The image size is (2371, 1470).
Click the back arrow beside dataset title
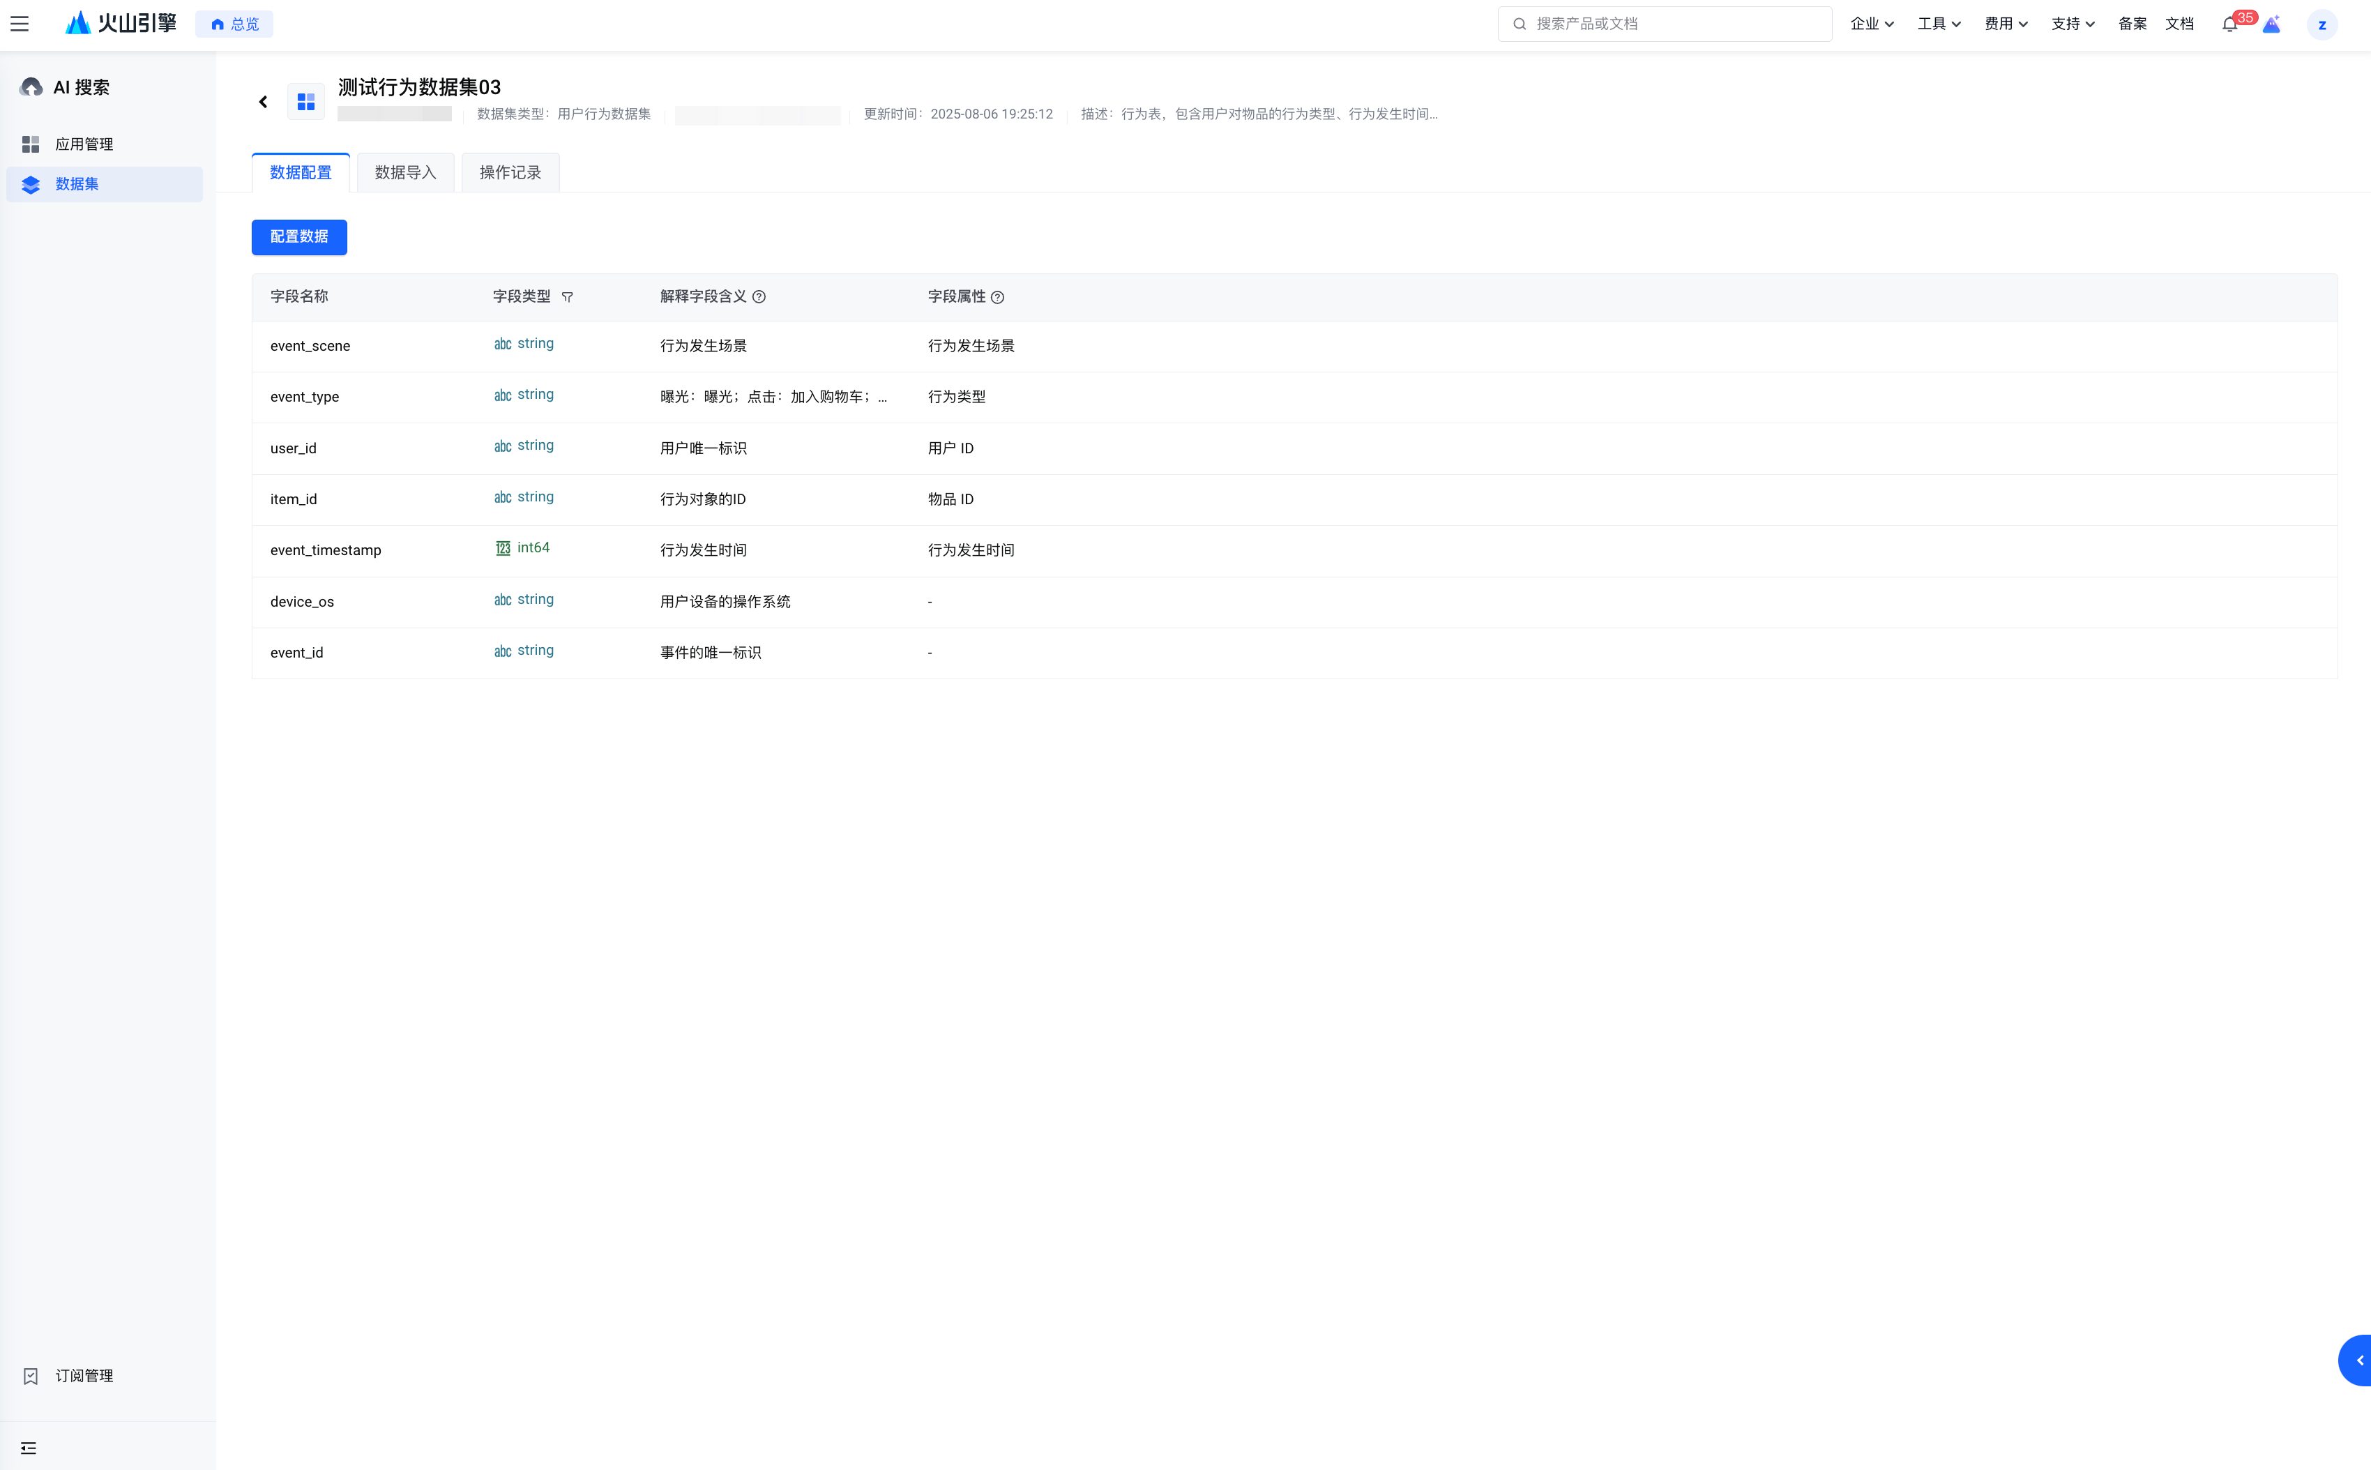(262, 101)
